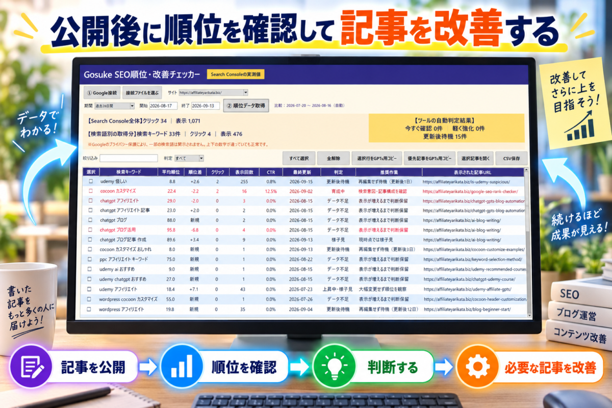Tick the checkbox for cocoon カスタマイズ row
612x408 pixels.
(91, 191)
